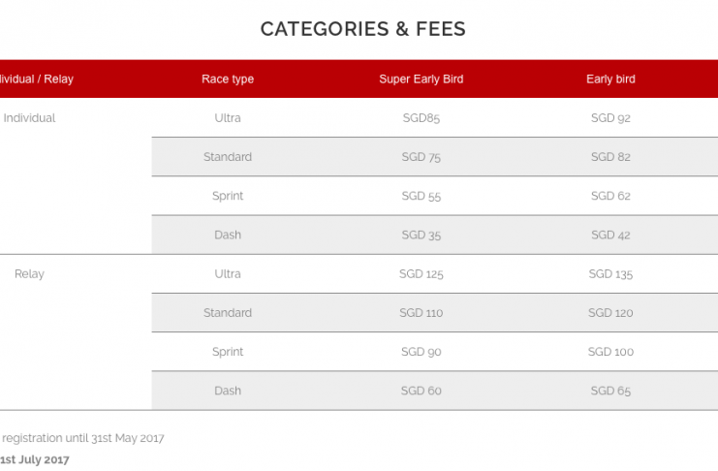Click the Relay category cell

[29, 273]
